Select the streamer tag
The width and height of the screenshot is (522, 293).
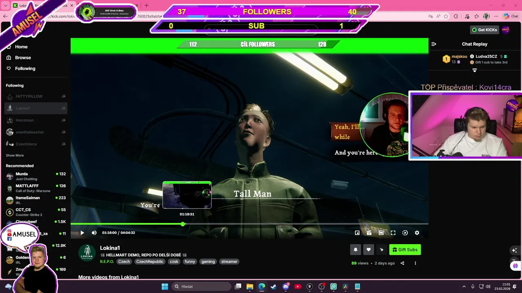point(229,262)
